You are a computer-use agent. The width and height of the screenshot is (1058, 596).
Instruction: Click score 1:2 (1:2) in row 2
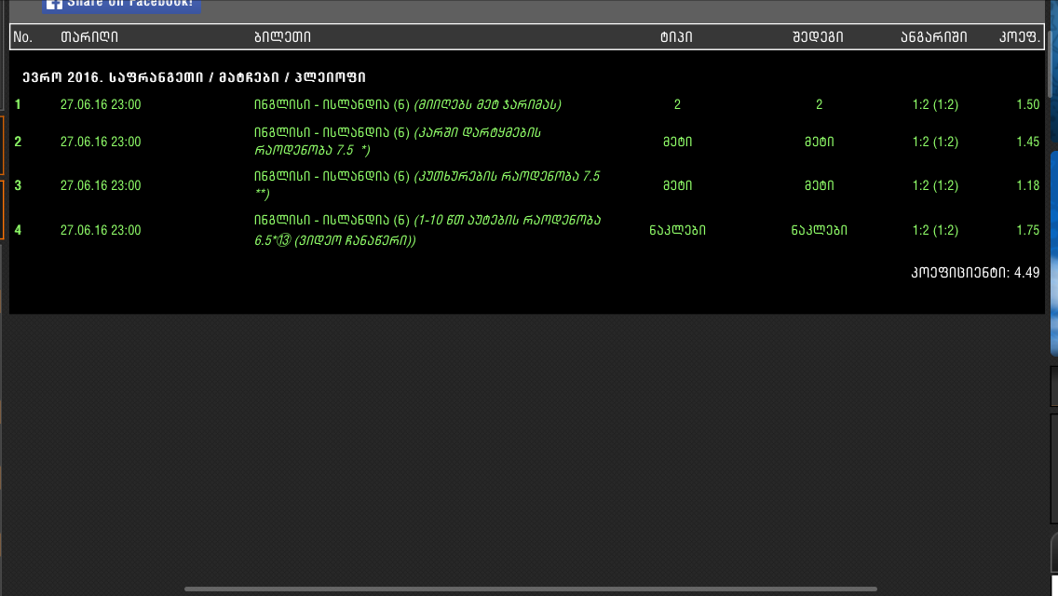pyautogui.click(x=935, y=142)
